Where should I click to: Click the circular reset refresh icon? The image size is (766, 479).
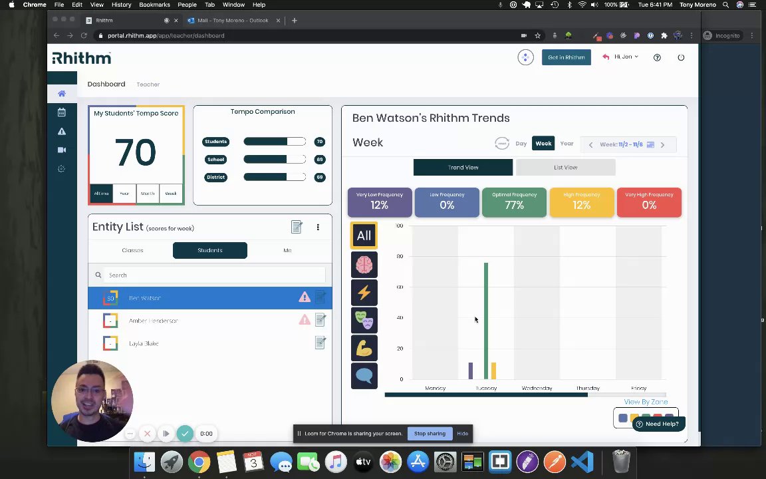click(x=502, y=144)
